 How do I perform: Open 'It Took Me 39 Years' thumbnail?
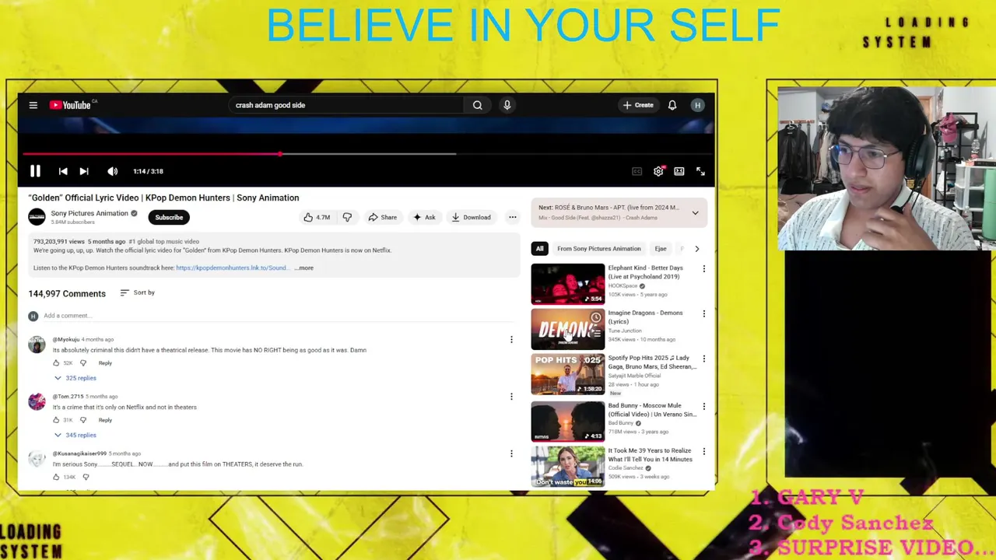(567, 467)
